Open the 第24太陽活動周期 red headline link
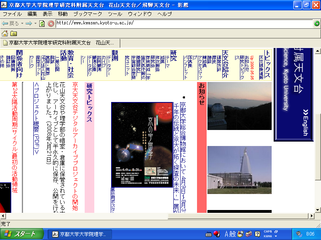This screenshot has width=321, height=240. tap(14, 137)
